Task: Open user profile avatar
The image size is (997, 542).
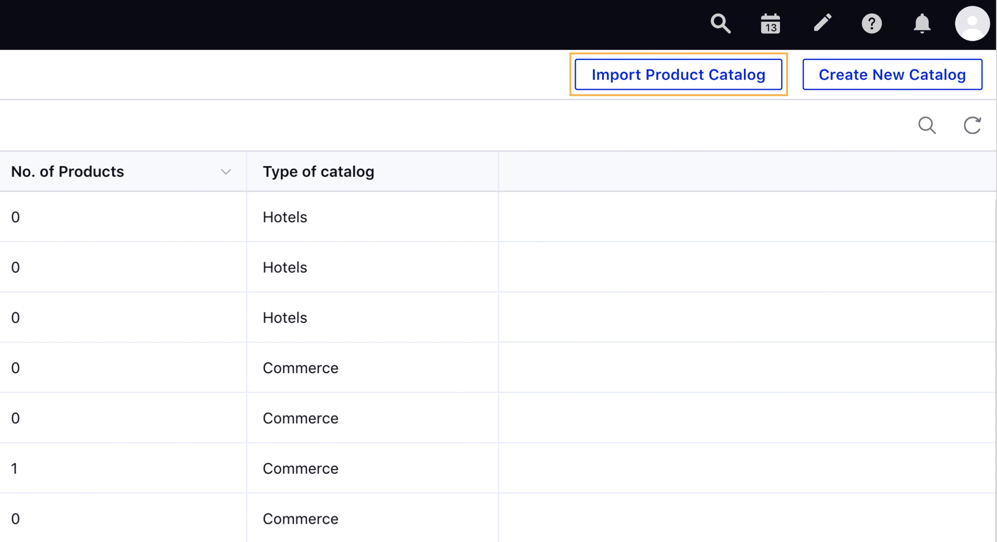Action: point(972,23)
